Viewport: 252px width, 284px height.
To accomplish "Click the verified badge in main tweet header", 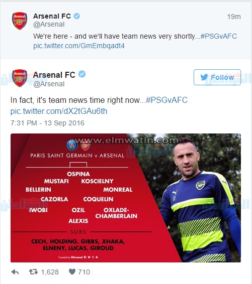I will point(82,74).
